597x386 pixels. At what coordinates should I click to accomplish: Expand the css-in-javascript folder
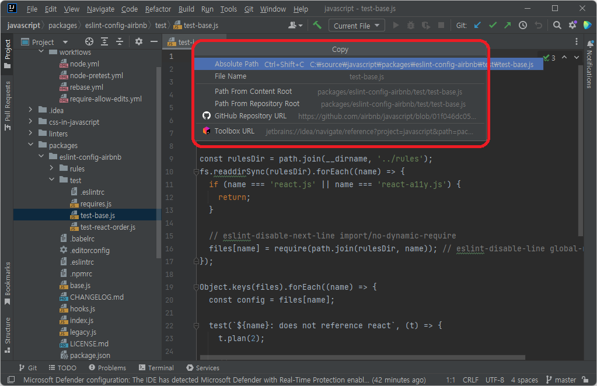coord(30,122)
